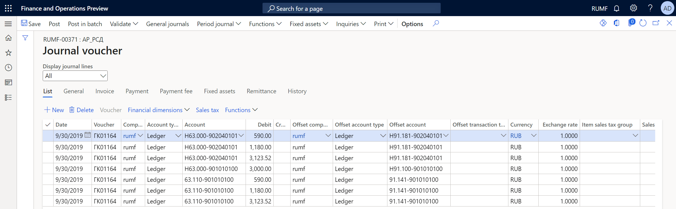The image size is (676, 209).
Task: Open General journals
Action: 168,24
